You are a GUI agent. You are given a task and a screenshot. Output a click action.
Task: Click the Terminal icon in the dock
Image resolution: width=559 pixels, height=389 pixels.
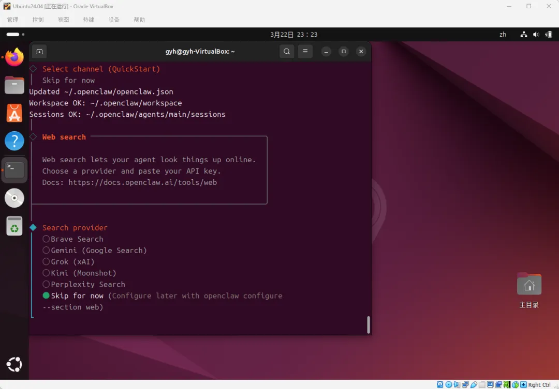(x=14, y=170)
